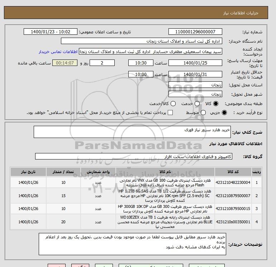Image resolution: width=276 pixels, height=267 pixels.
Task: Click quantity 15 in row 2
Action: point(63,196)
